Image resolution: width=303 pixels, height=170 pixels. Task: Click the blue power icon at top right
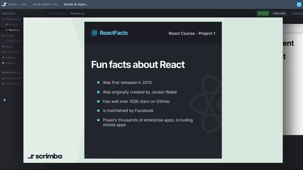[x=299, y=4]
